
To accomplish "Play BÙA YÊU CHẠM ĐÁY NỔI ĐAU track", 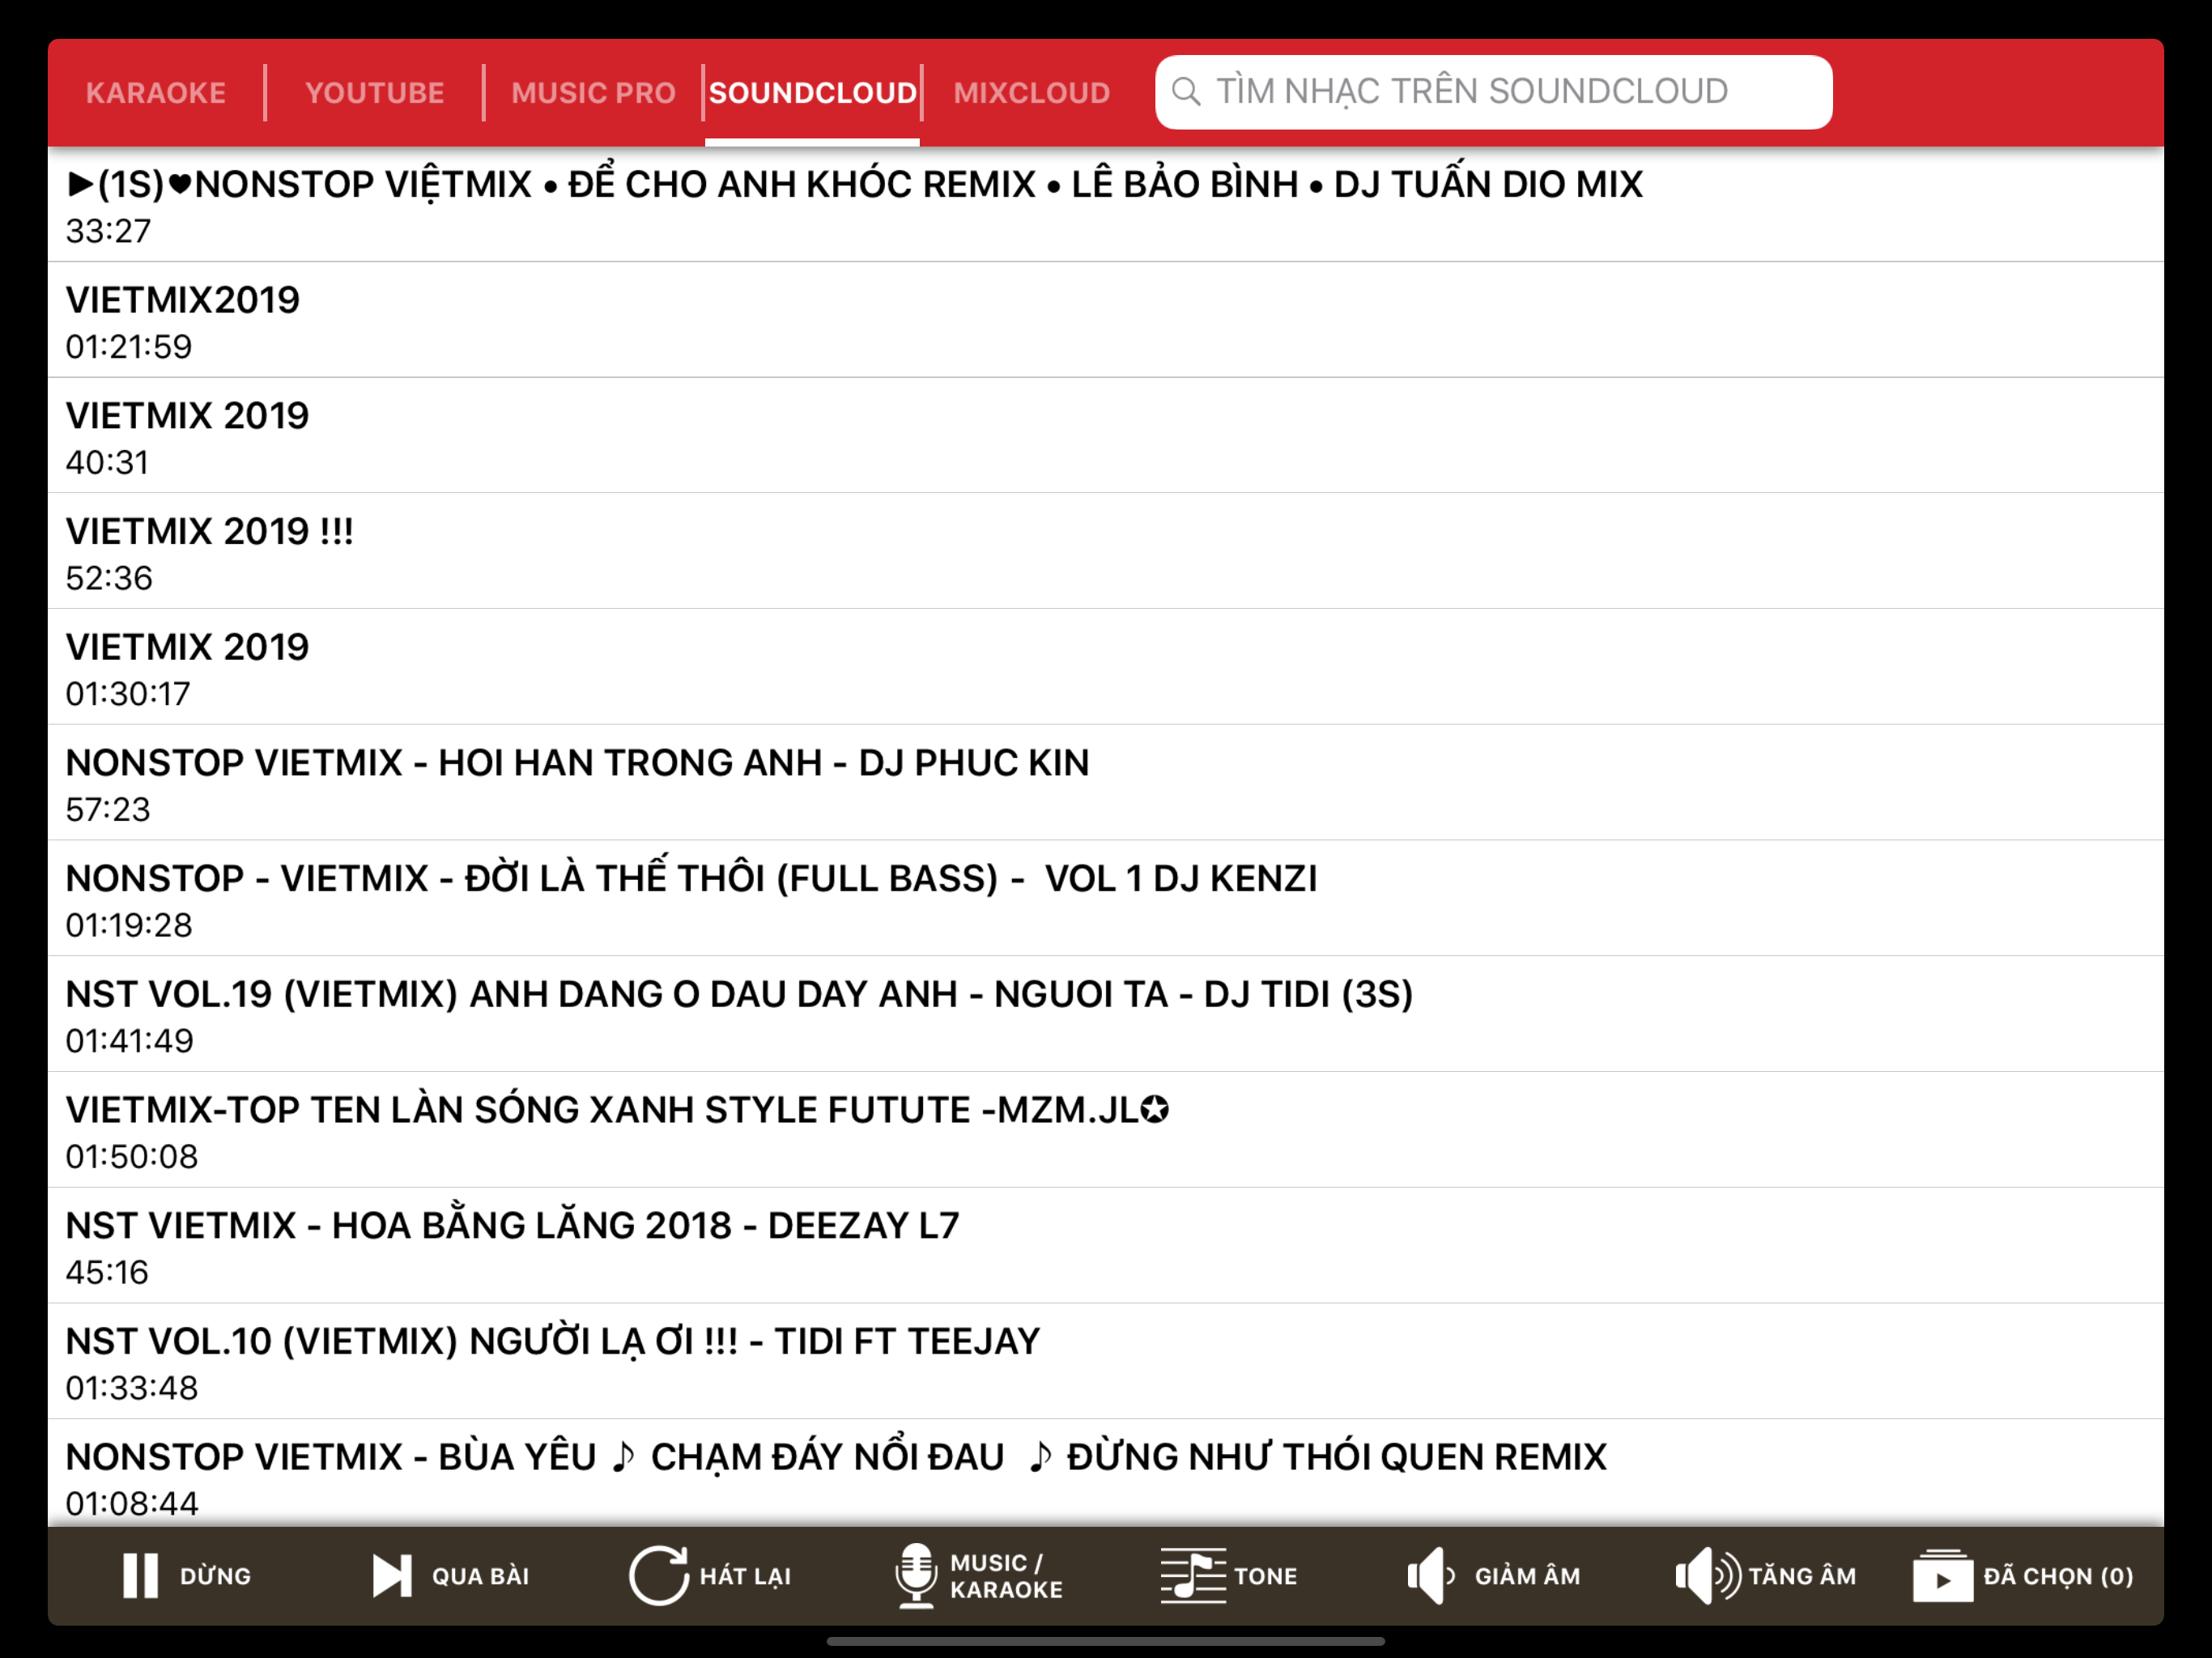I will (x=1106, y=1473).
